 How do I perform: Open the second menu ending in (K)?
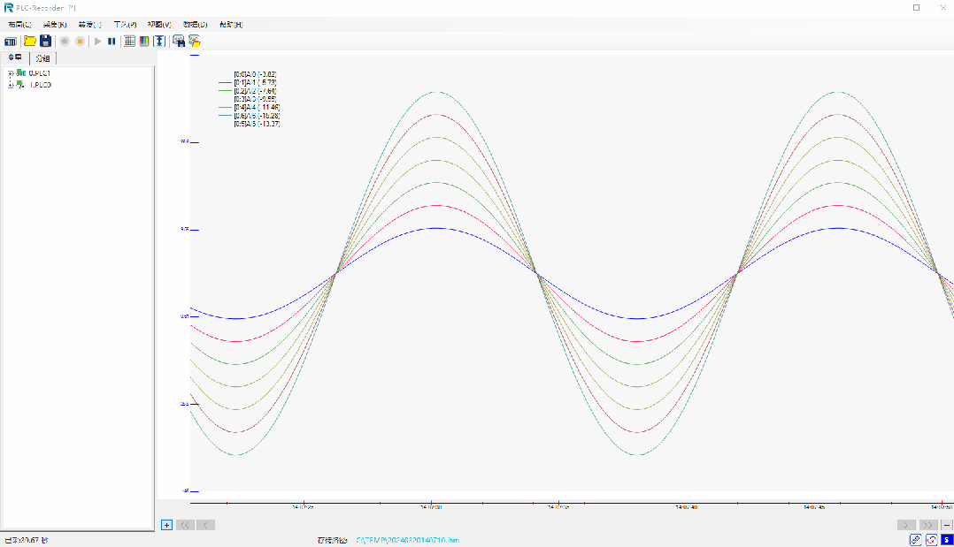click(x=55, y=25)
